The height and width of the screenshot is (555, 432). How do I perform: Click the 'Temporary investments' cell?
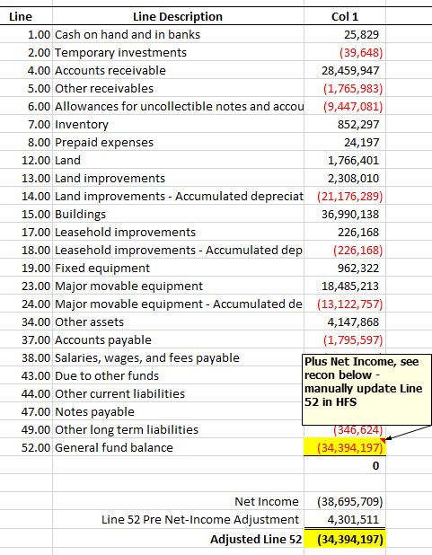point(178,52)
